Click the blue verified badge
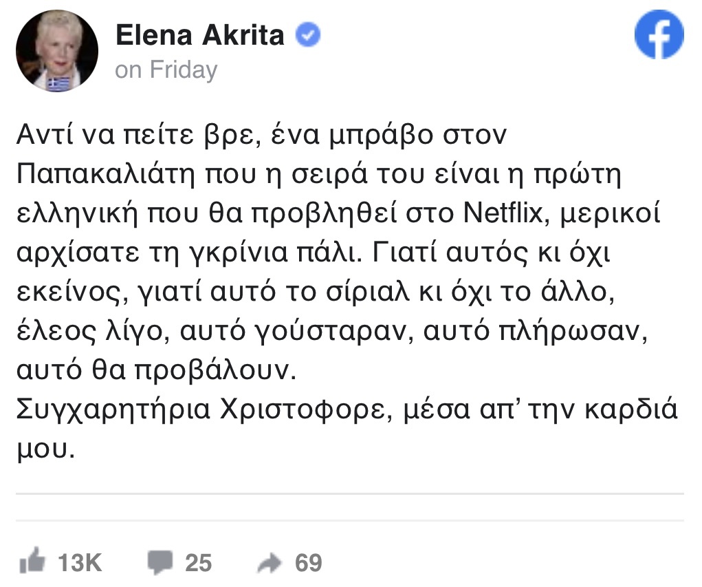The width and height of the screenshot is (702, 587). [308, 36]
